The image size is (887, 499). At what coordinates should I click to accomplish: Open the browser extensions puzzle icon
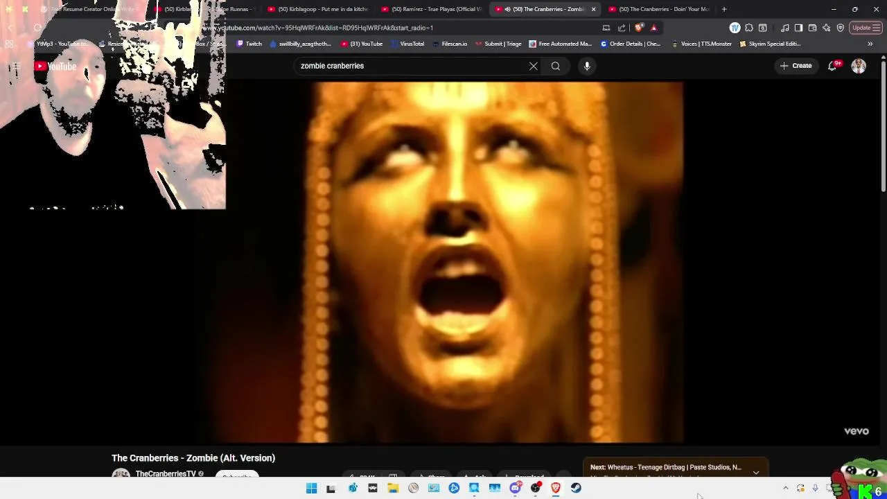pyautogui.click(x=749, y=28)
